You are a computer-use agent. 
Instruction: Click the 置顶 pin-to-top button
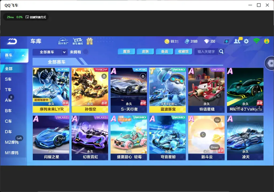tap(126, 51)
